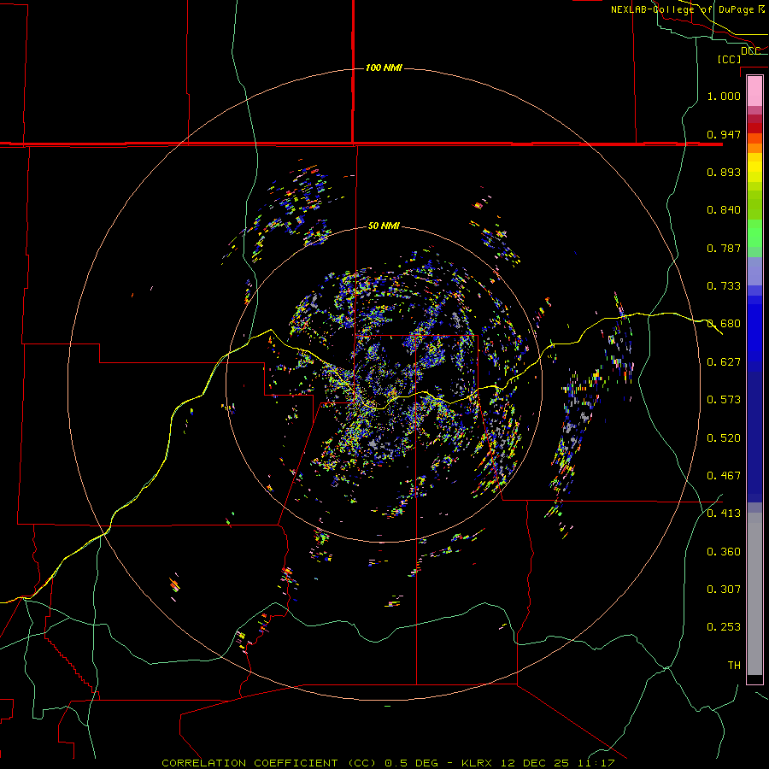Pick the 0.307 legend value
Image resolution: width=769 pixels, height=769 pixels.
[x=724, y=590]
